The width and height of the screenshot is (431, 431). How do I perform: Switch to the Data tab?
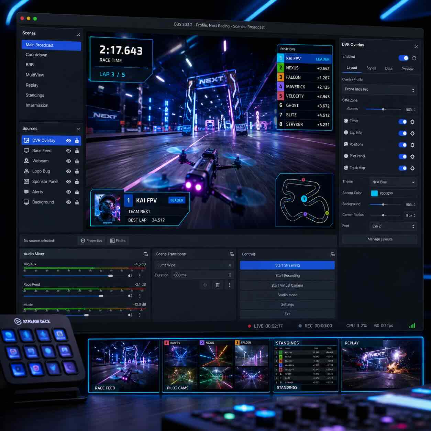coord(389,68)
